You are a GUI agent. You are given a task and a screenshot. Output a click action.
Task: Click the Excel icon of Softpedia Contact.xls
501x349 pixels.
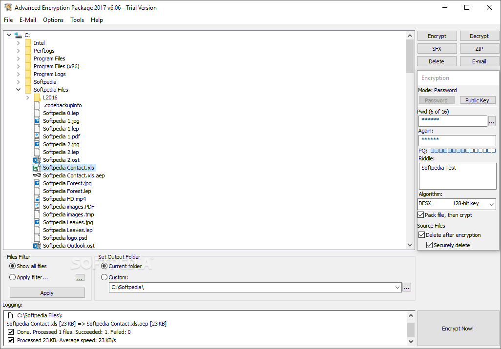[x=37, y=168]
